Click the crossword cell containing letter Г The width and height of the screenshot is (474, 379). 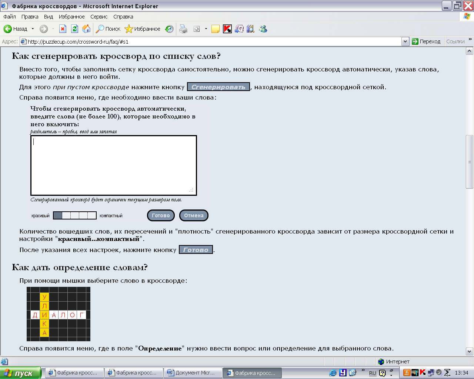pyautogui.click(x=82, y=315)
